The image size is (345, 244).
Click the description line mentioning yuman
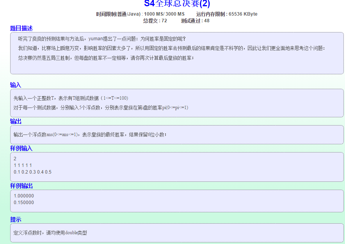click(x=102, y=39)
